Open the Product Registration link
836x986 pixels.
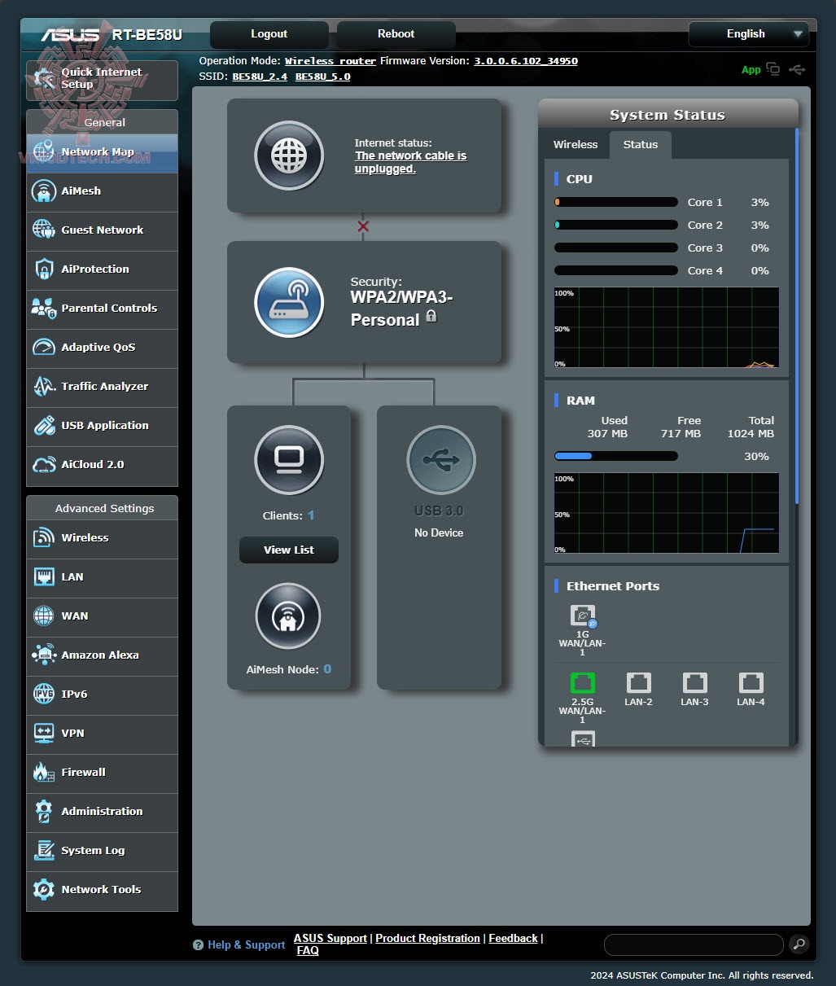click(428, 938)
